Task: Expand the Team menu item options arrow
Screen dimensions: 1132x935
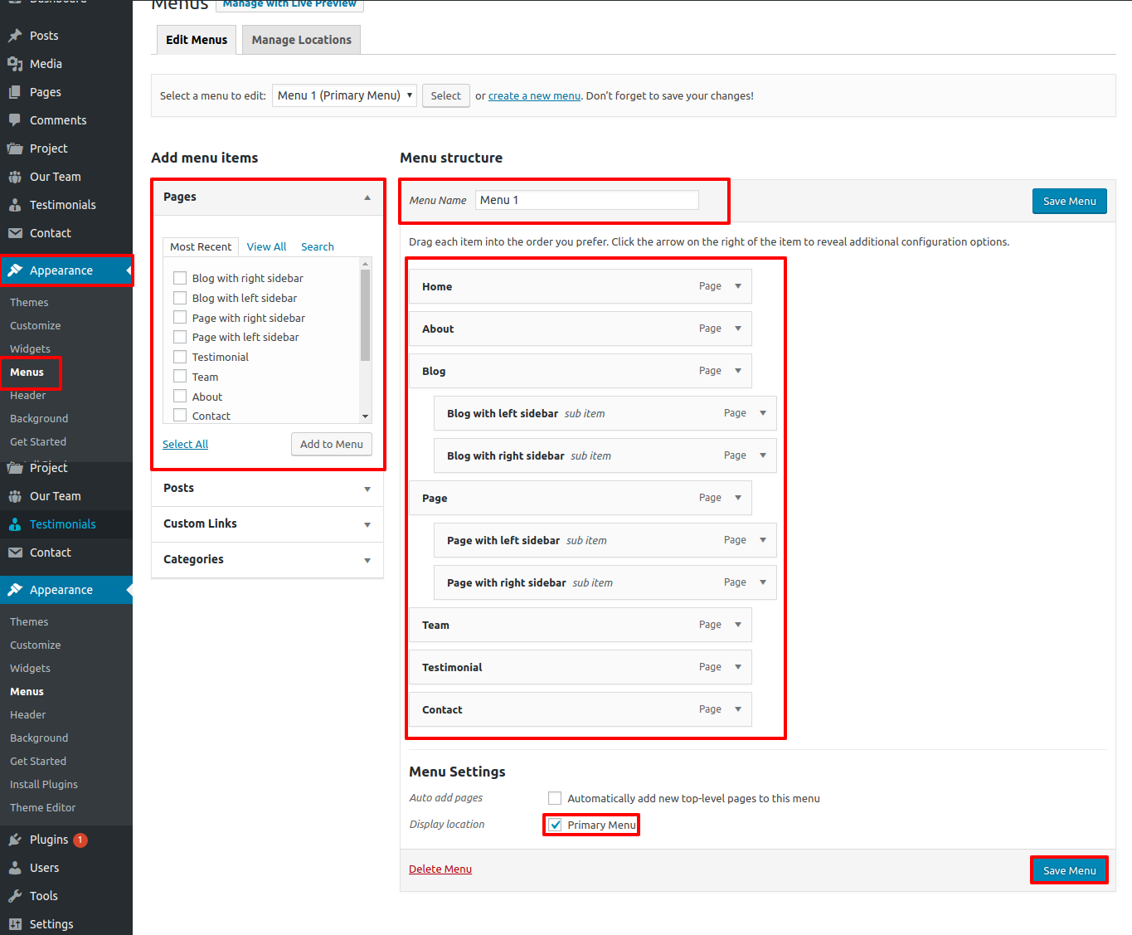Action: (738, 625)
